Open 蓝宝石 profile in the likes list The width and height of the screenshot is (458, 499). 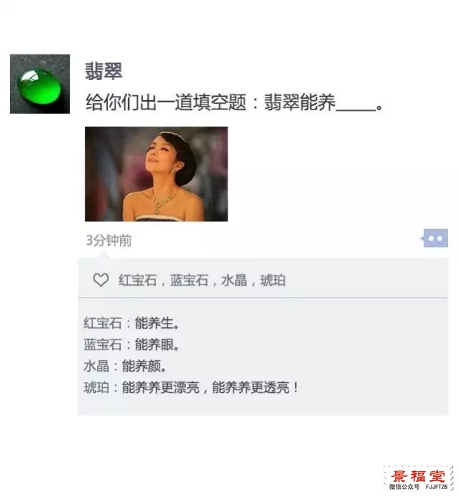coord(189,281)
